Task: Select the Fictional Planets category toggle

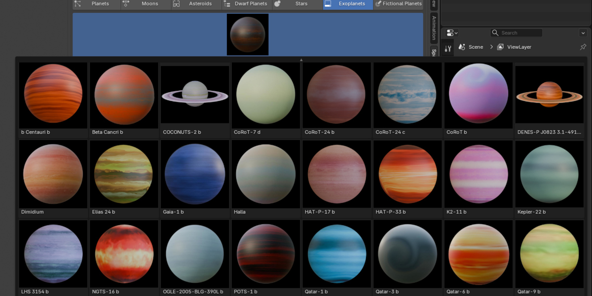Action: pyautogui.click(x=398, y=4)
